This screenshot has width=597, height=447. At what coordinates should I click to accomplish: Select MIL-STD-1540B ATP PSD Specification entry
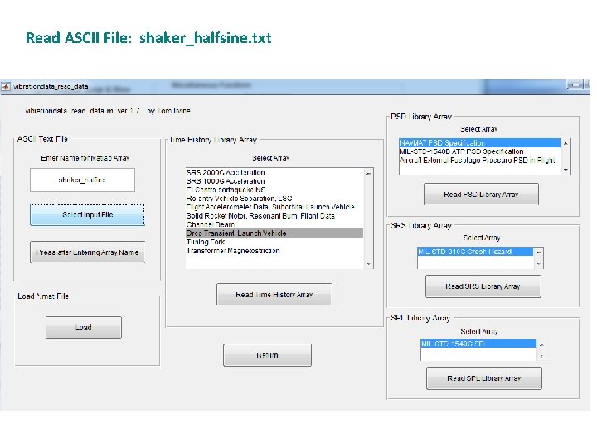tap(480, 151)
